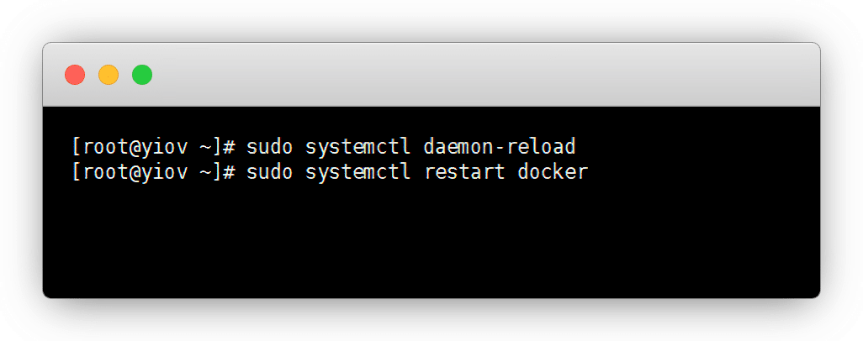This screenshot has width=863, height=341.
Task: Minimize the terminal with the yellow button
Action: click(109, 75)
